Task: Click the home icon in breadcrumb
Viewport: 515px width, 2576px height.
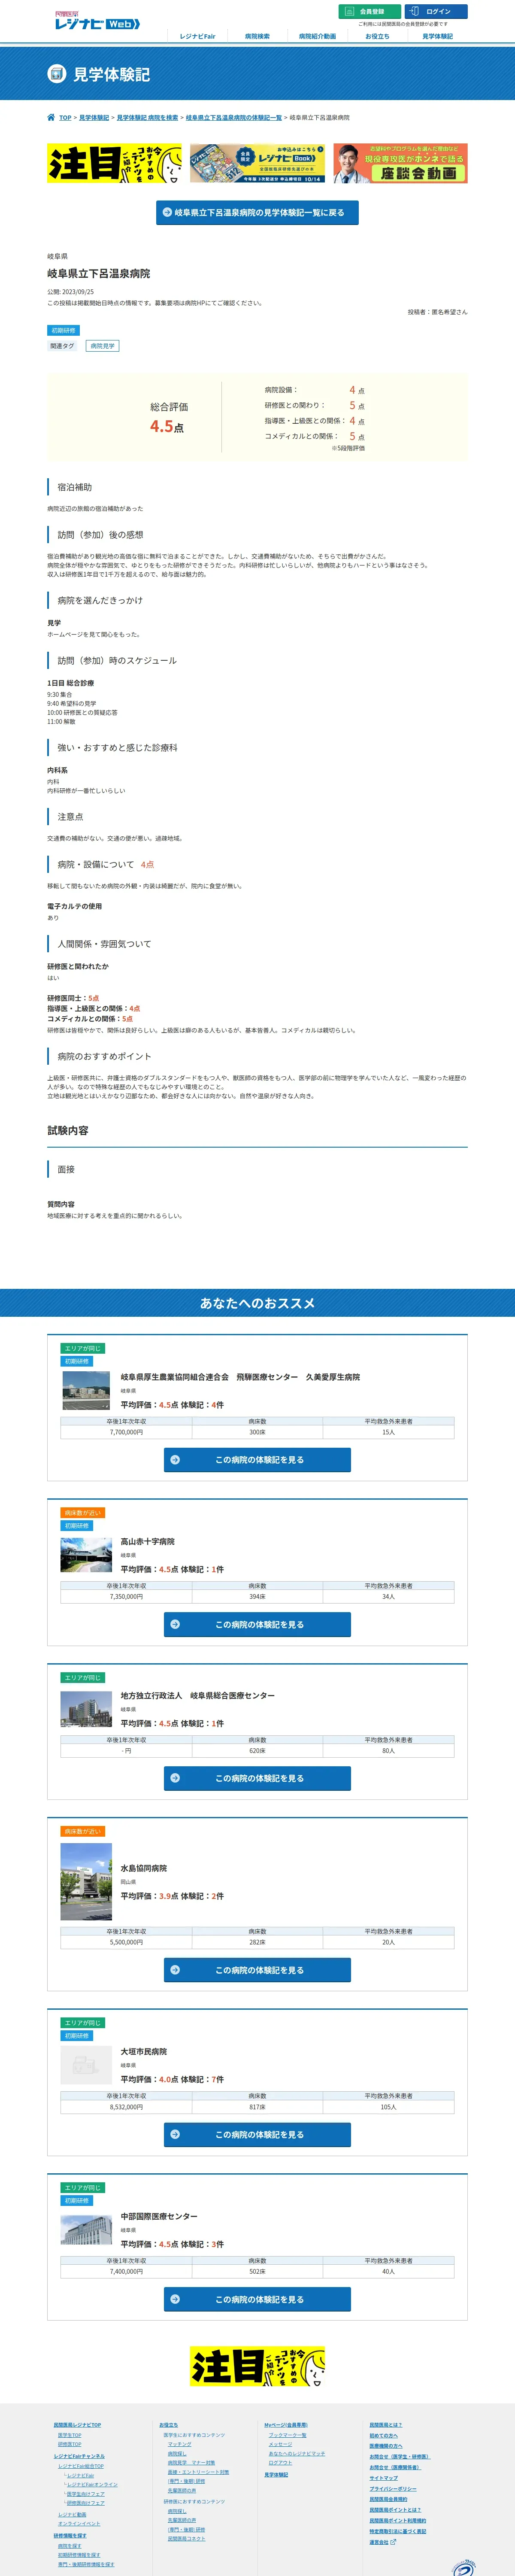Action: 51,118
